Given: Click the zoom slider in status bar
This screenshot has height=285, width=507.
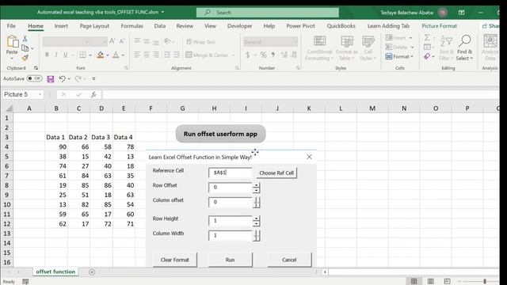Looking at the screenshot, I should [485, 282].
